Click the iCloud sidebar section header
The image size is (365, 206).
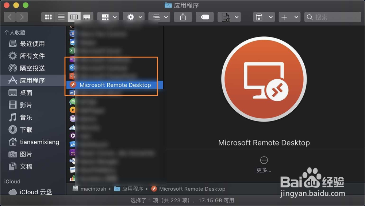(12, 181)
